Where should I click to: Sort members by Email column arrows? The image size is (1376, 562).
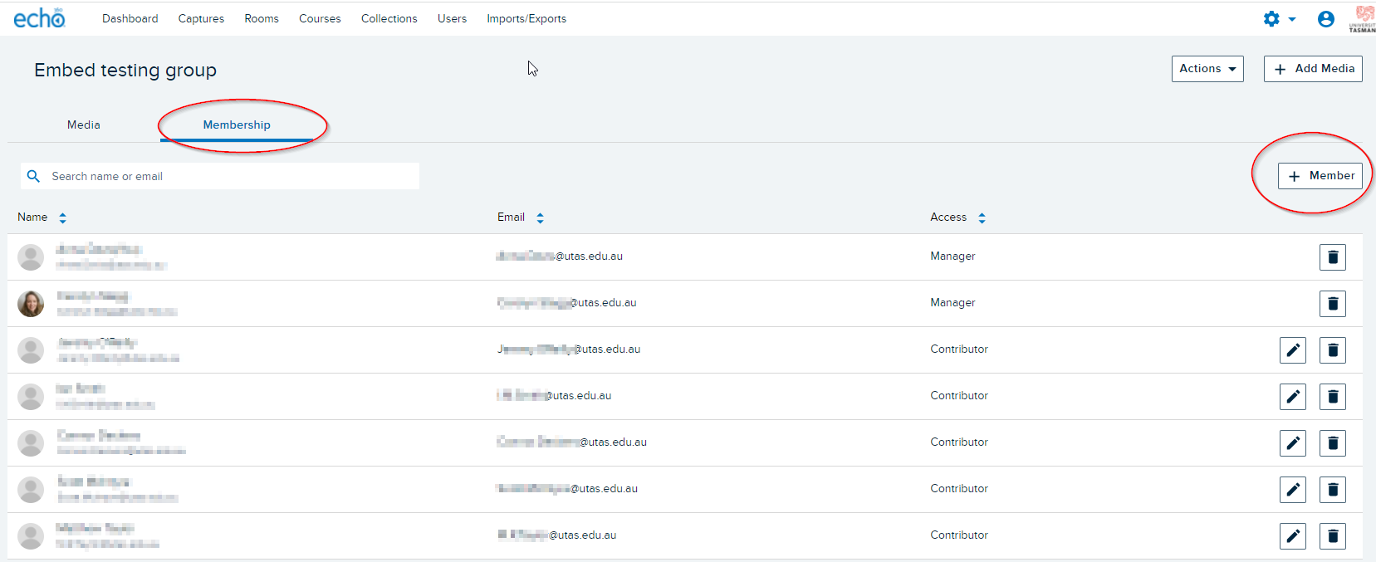pos(540,217)
